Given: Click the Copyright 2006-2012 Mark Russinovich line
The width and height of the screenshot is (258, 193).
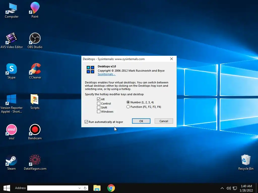Looking at the screenshot, I should pyautogui.click(x=131, y=71).
